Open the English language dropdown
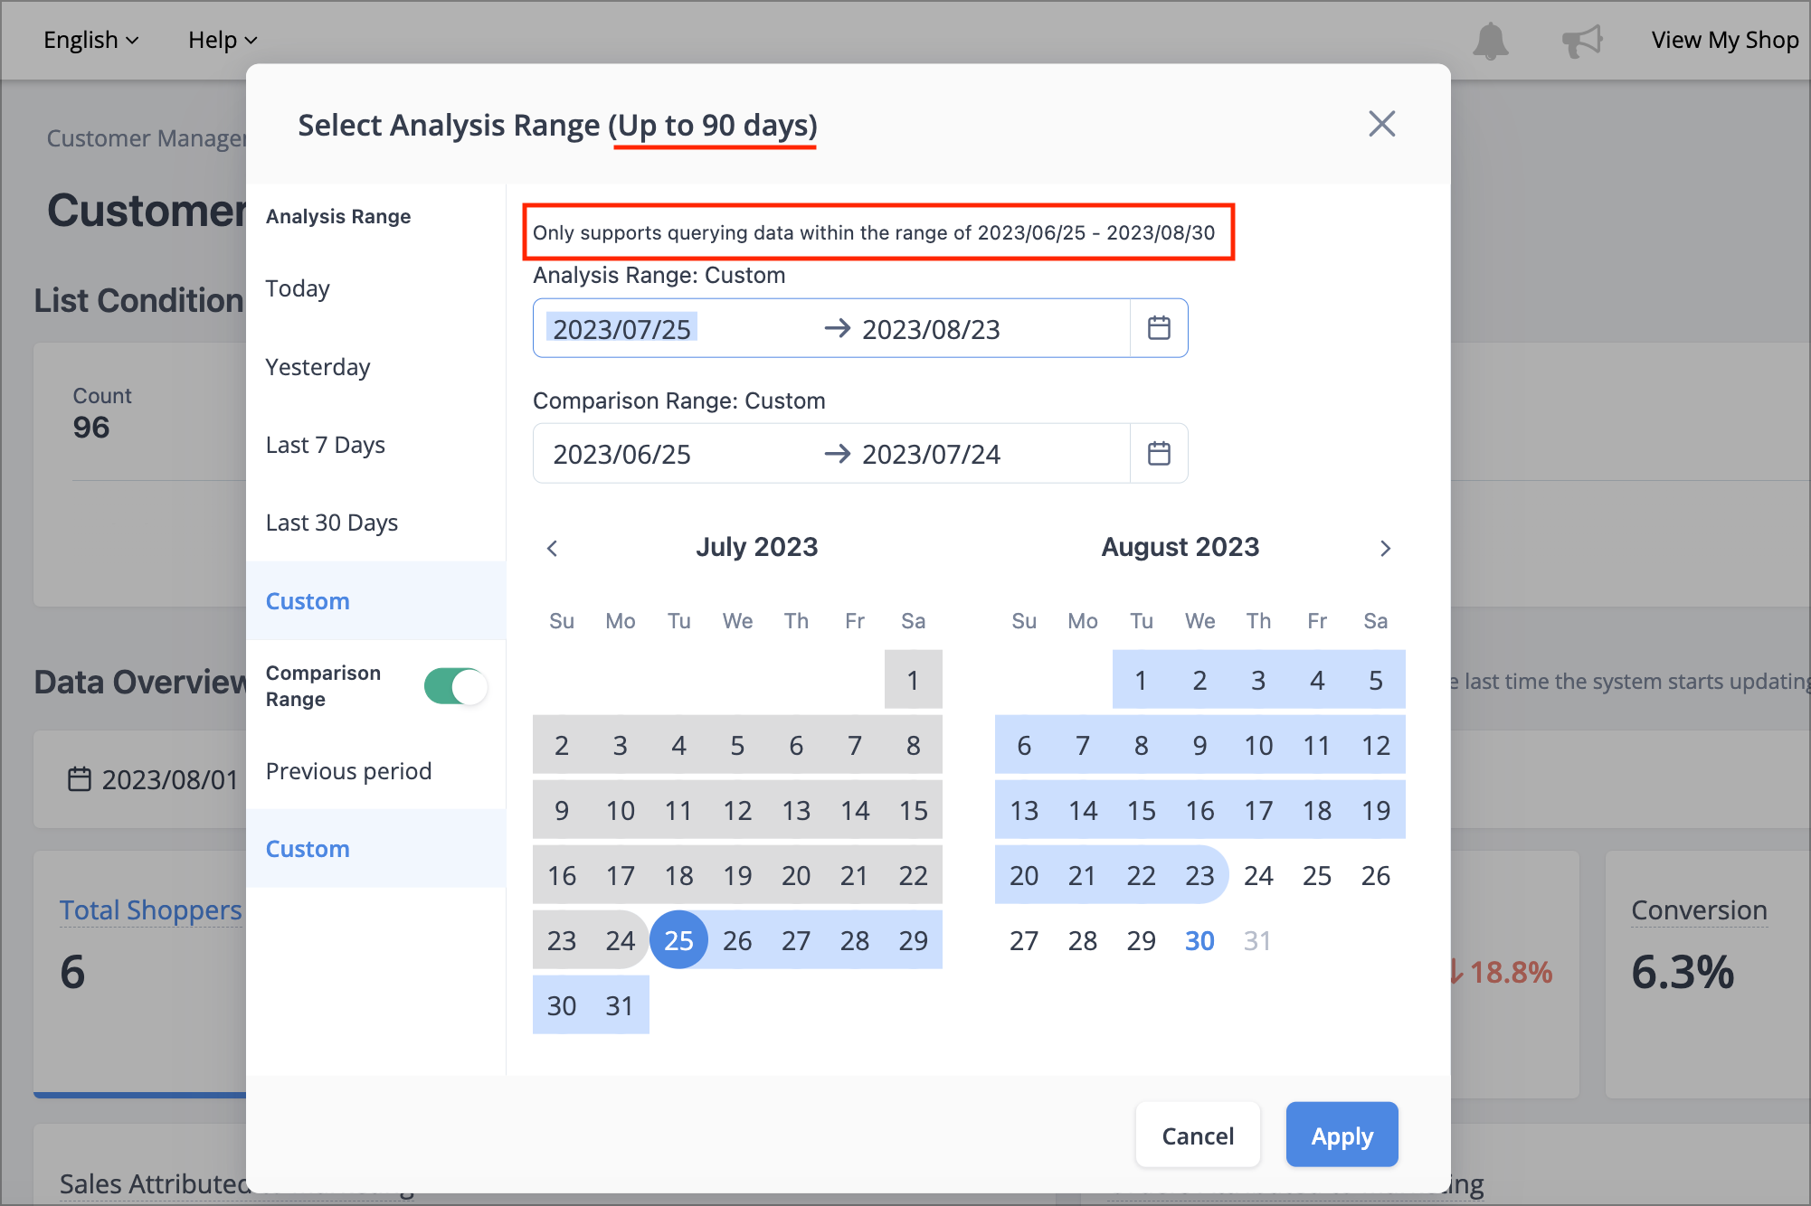This screenshot has height=1206, width=1811. click(90, 40)
